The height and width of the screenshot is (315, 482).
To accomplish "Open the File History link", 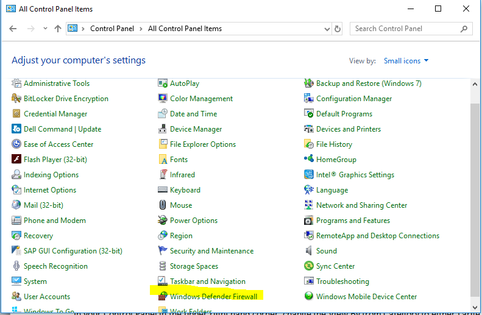I will [334, 144].
